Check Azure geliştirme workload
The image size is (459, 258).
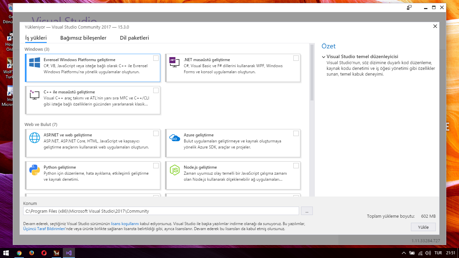tap(296, 133)
